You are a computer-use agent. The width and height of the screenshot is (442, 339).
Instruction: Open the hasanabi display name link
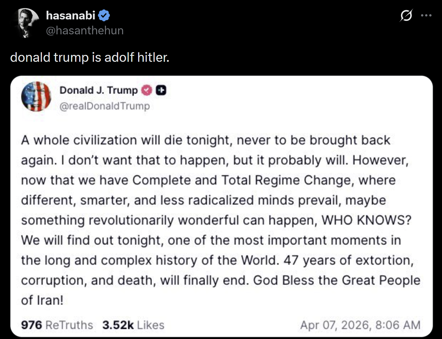point(71,16)
